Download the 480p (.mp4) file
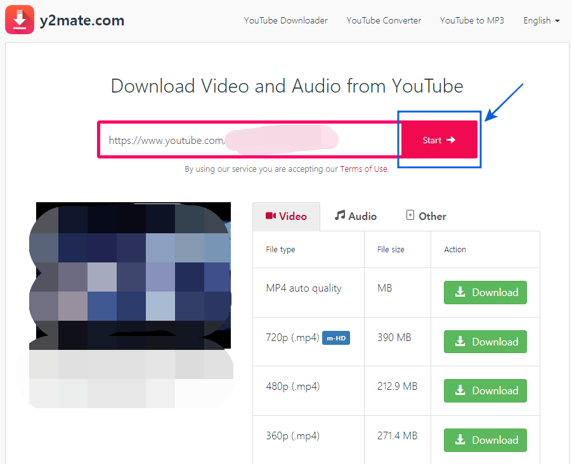Screen dimensions: 572x464 click(485, 390)
